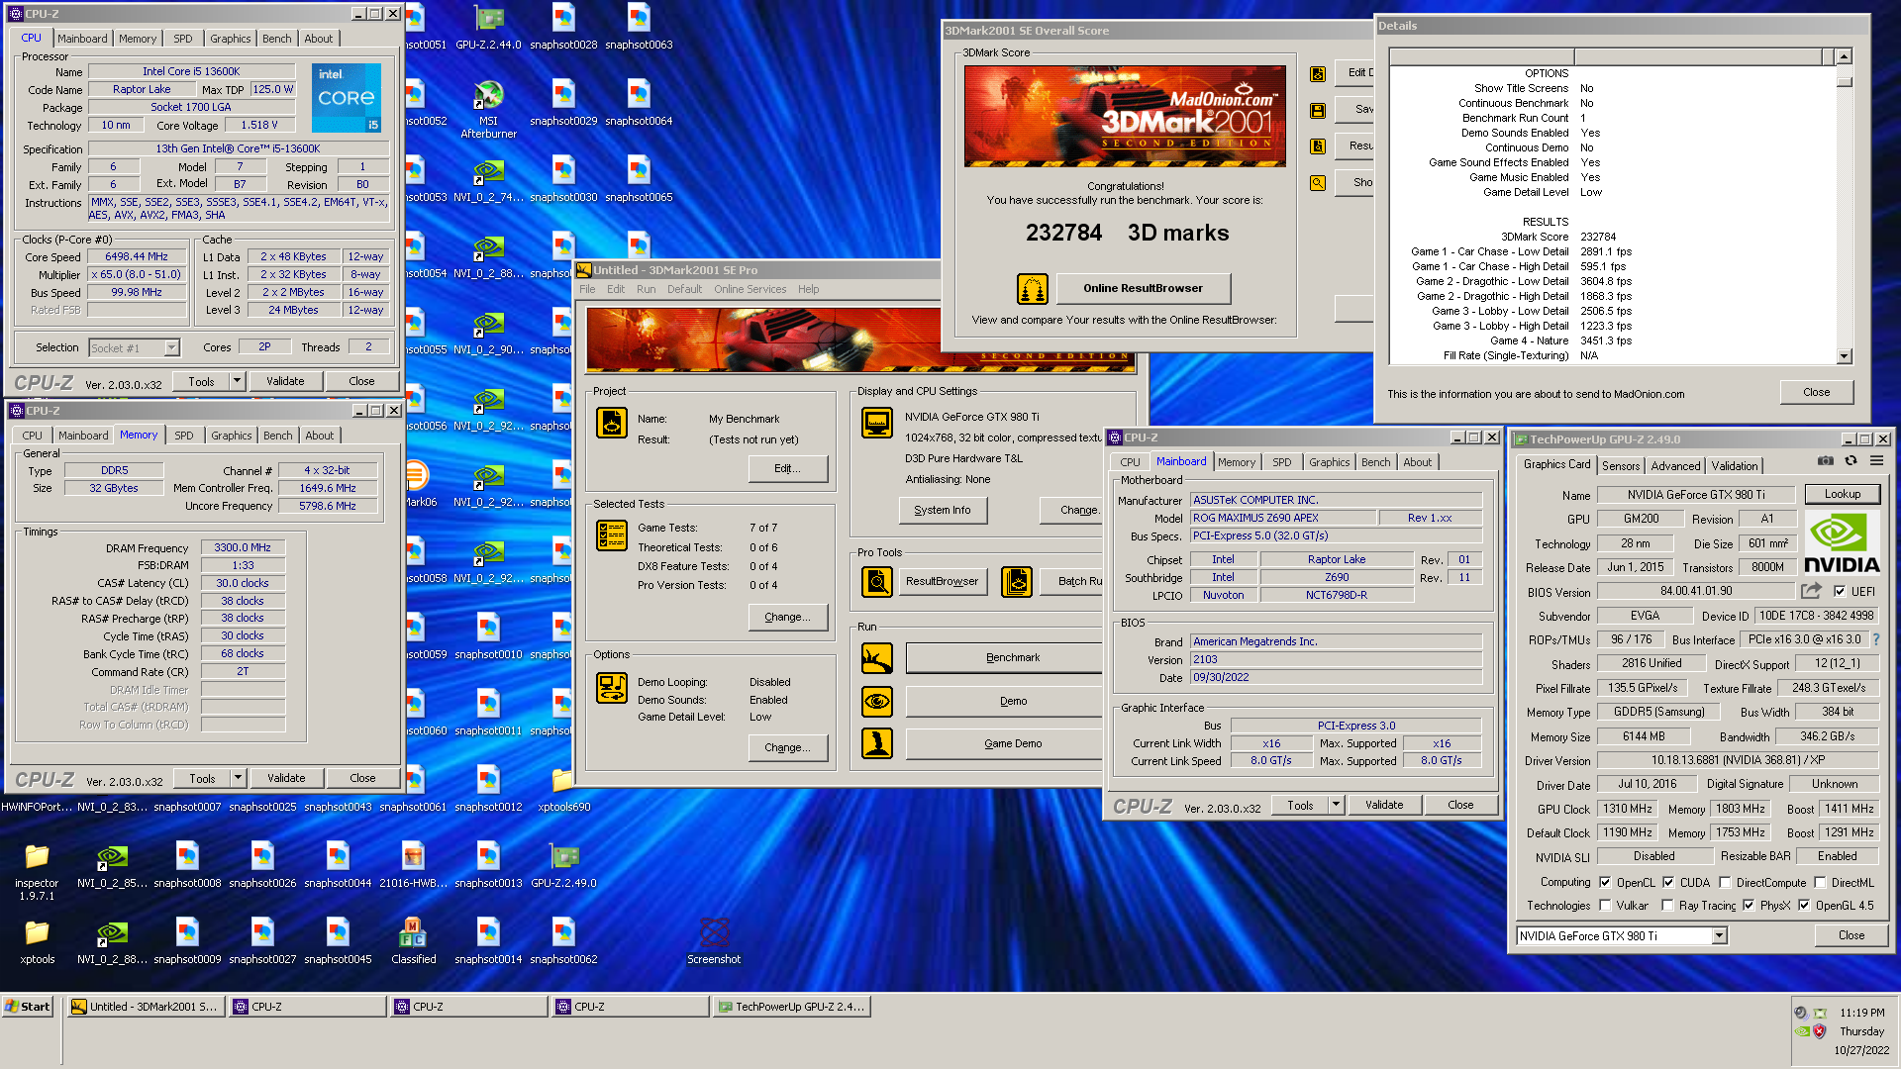Screen dimensions: 1901x1069
Task: Click Edit... button in Project section
Action: [x=788, y=468]
